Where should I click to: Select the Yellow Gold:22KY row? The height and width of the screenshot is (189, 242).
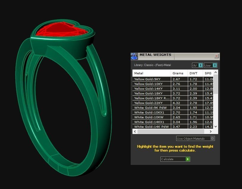[173, 103]
